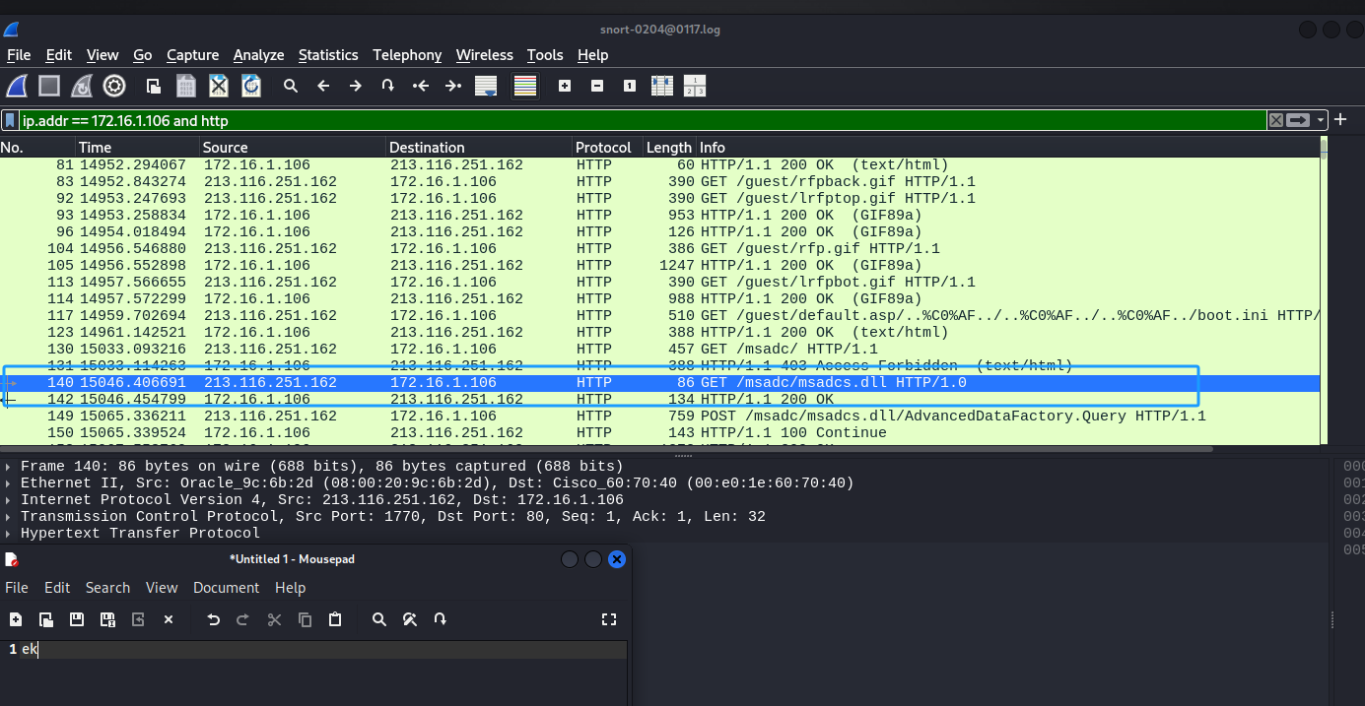Add a display filter button with plus

coord(1340,119)
